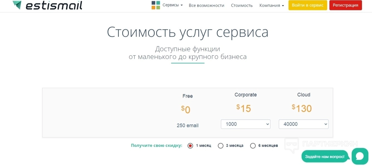
Task: Open the Стоимость menu item
Action: coord(242,6)
